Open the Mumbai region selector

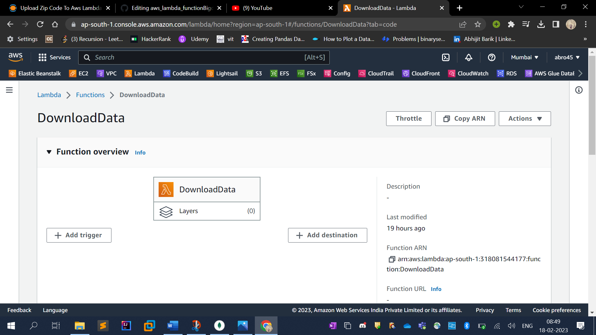point(524,57)
